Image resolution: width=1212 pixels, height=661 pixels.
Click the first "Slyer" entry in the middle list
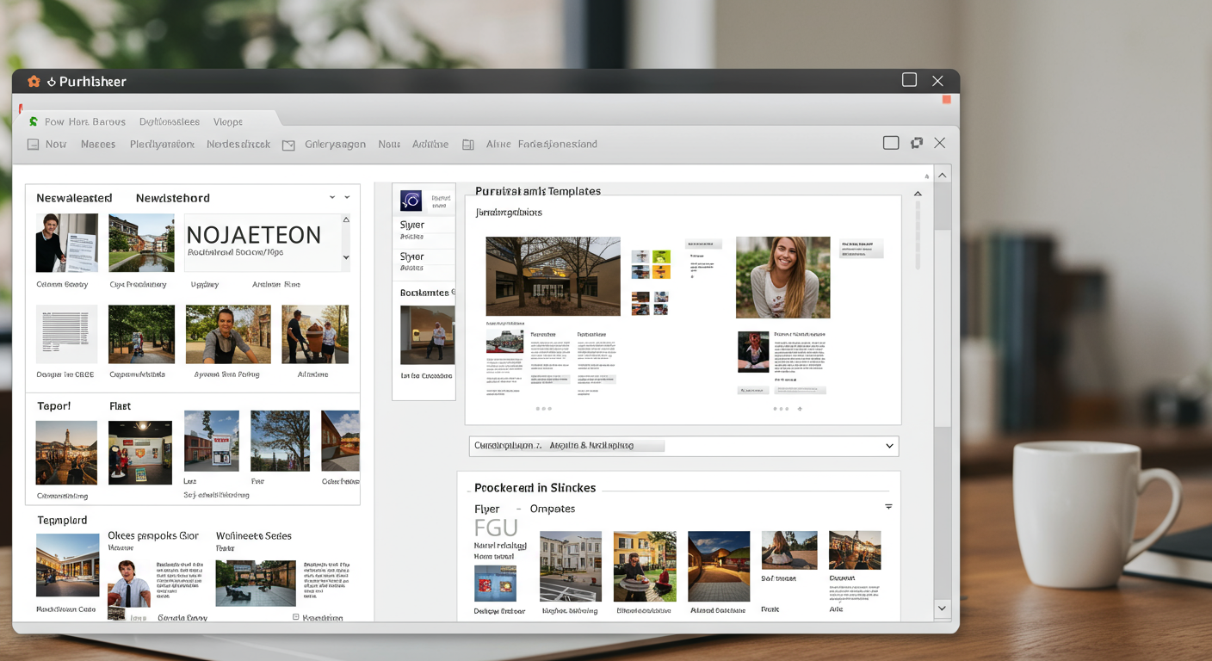click(412, 225)
